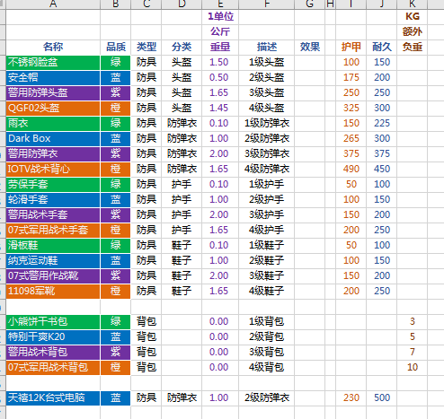Click the 1级头盔 description cell
Viewport: 444px width, 419px height.
(x=267, y=63)
